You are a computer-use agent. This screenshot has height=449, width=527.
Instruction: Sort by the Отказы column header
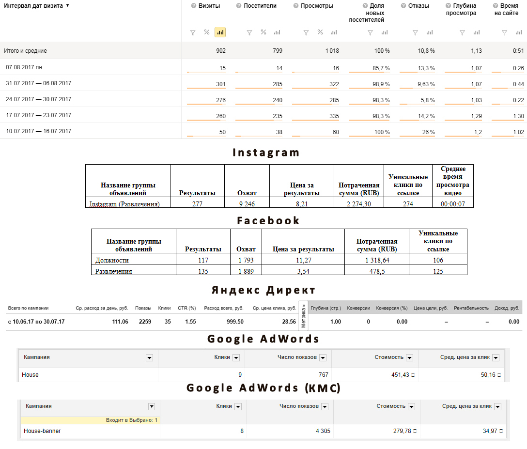[x=418, y=6]
